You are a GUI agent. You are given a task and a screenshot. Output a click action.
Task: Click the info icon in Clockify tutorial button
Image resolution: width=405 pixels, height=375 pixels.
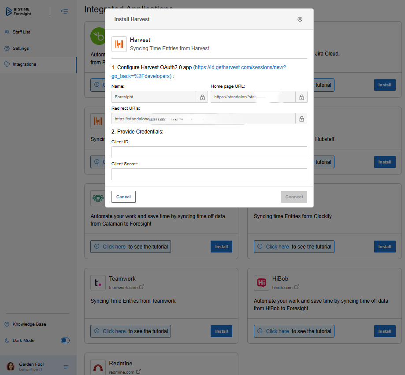click(260, 246)
